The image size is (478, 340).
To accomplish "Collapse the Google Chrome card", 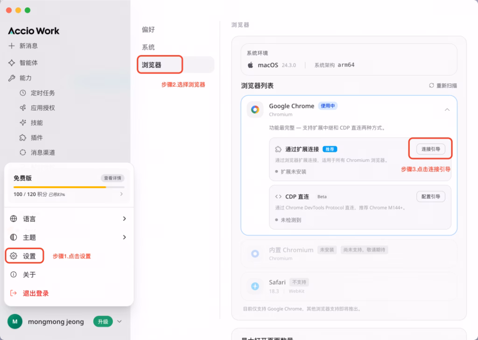I will point(447,109).
